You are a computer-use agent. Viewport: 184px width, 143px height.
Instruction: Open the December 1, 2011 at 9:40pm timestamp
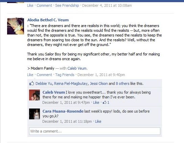(x=101, y=75)
